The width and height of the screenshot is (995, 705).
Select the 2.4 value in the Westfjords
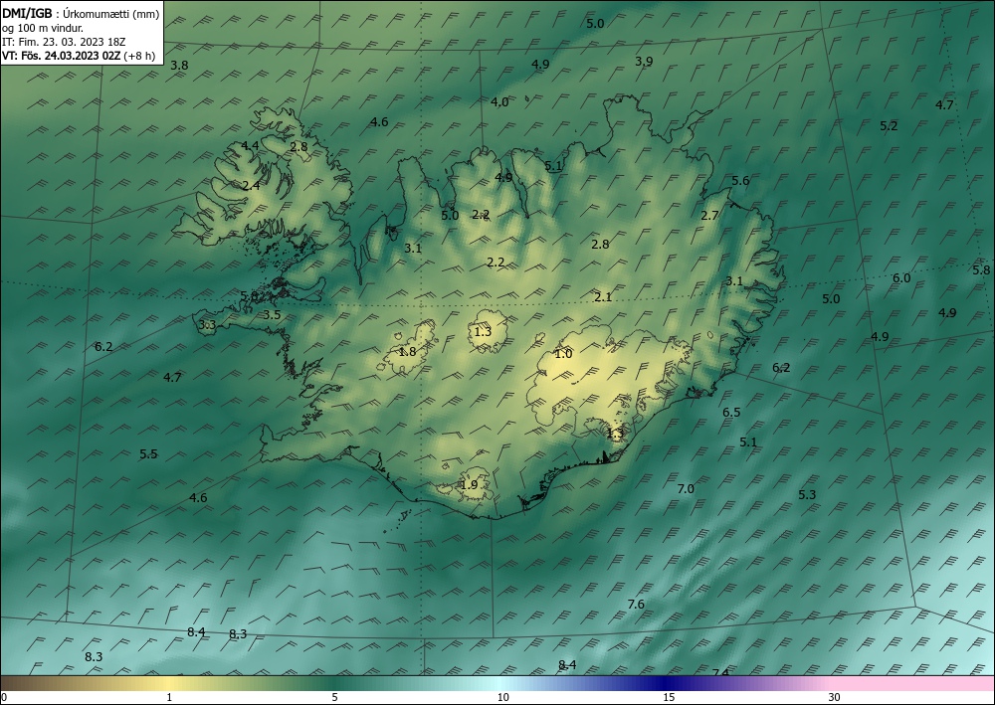[252, 186]
